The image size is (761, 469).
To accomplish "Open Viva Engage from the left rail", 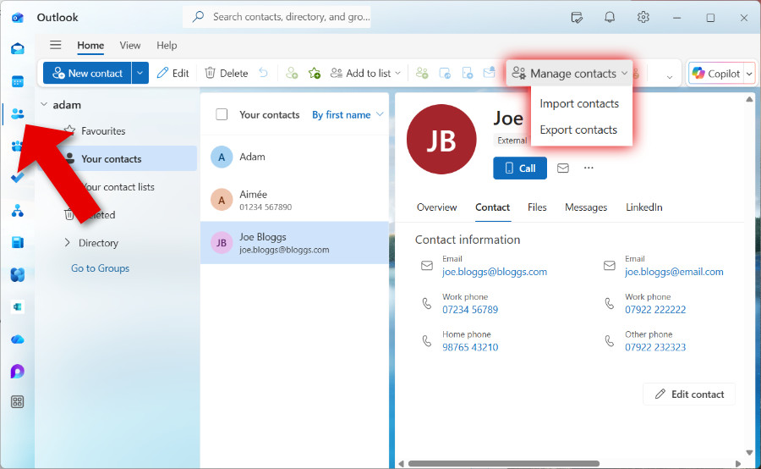I will pyautogui.click(x=18, y=275).
